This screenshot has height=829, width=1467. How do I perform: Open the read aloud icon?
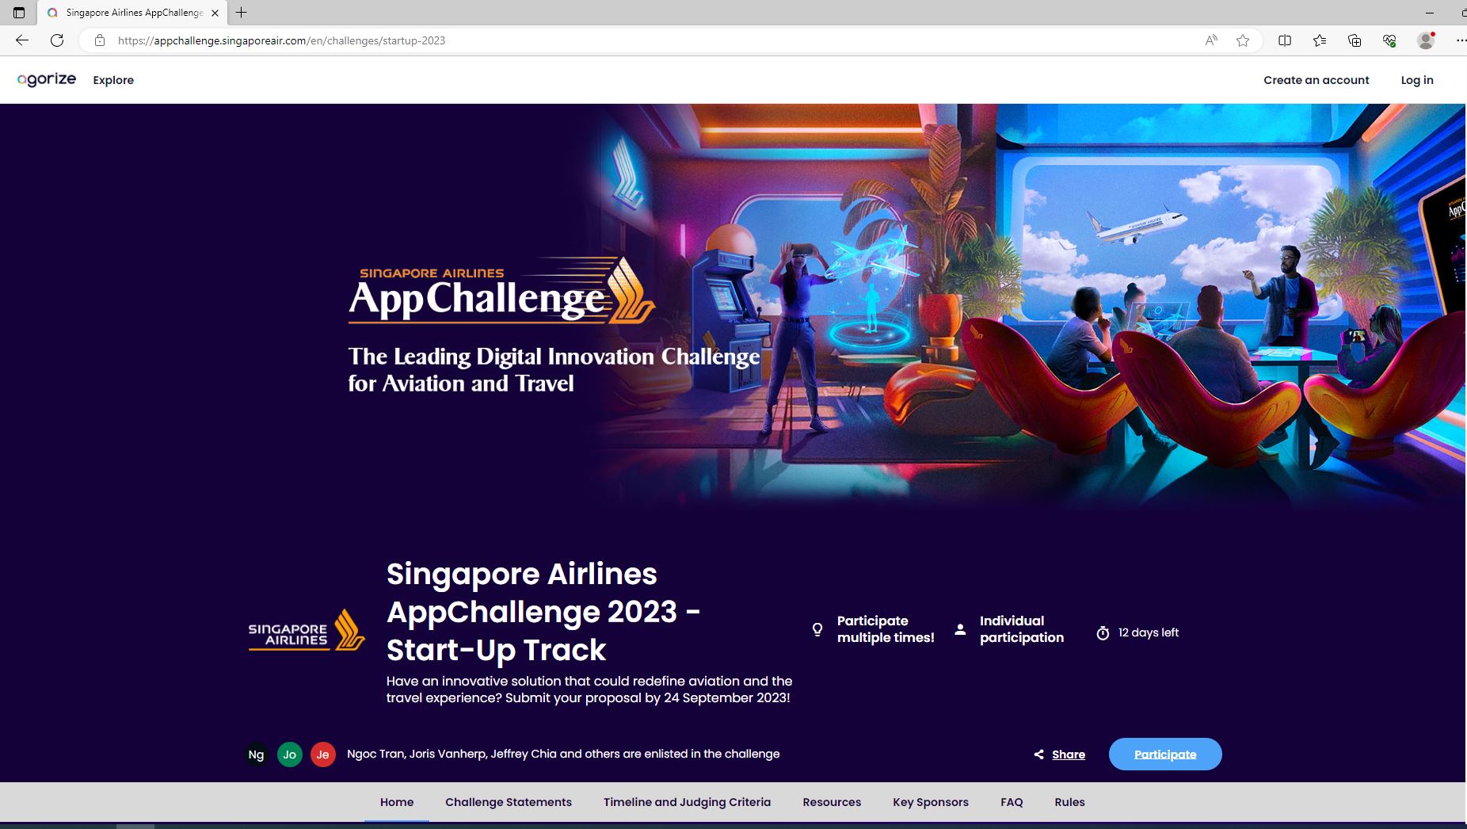pos(1211,40)
